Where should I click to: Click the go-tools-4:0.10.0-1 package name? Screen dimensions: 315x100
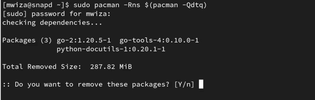(x=159, y=40)
